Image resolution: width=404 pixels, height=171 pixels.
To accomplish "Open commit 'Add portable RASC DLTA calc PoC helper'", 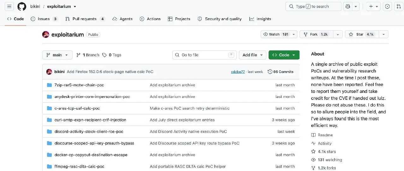I will (x=188, y=167).
